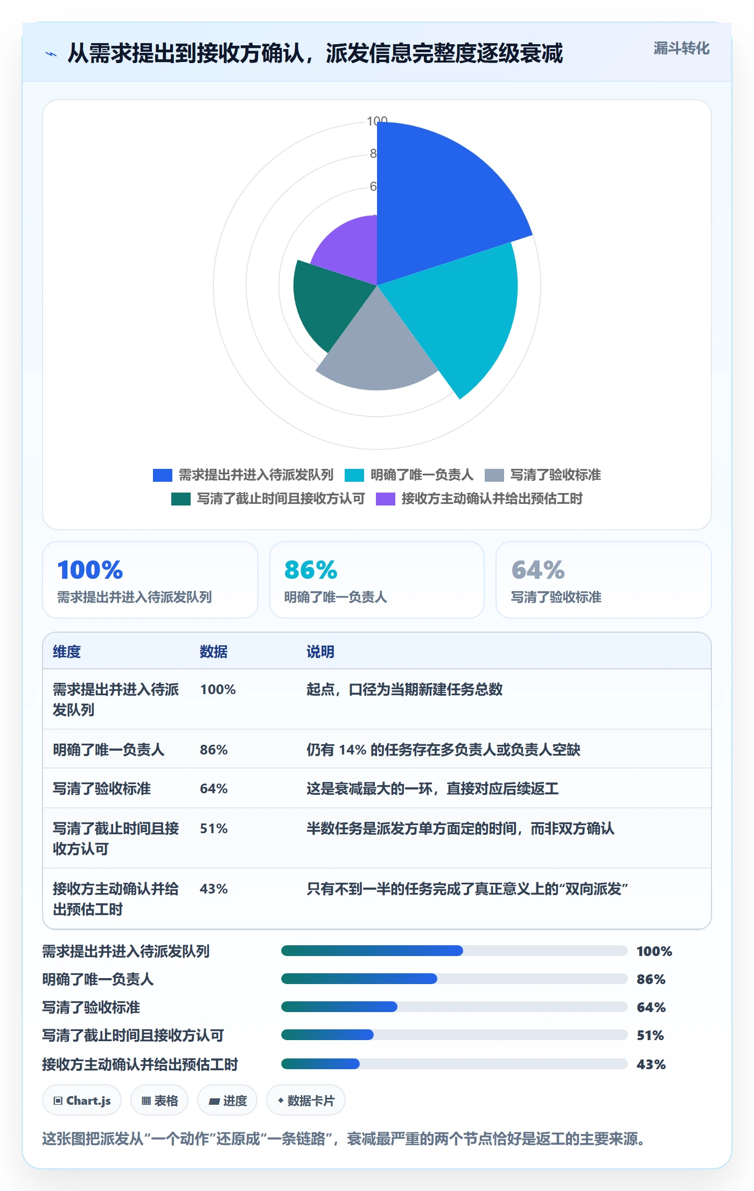Click the progress bar for 写清了验收标准

(x=455, y=1007)
